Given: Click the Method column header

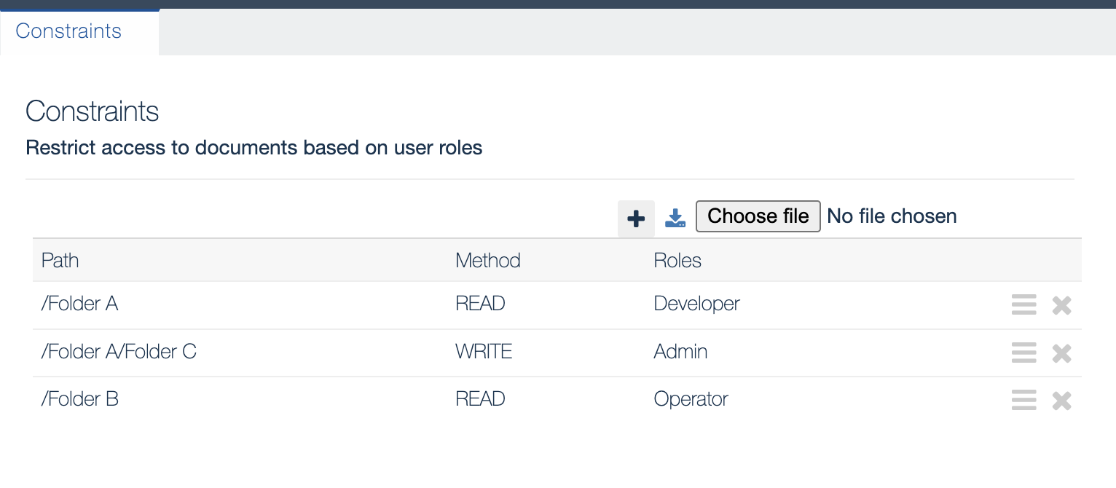Looking at the screenshot, I should pyautogui.click(x=488, y=261).
